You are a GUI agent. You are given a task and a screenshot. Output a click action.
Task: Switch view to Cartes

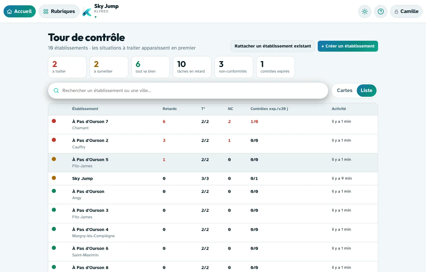(x=345, y=91)
